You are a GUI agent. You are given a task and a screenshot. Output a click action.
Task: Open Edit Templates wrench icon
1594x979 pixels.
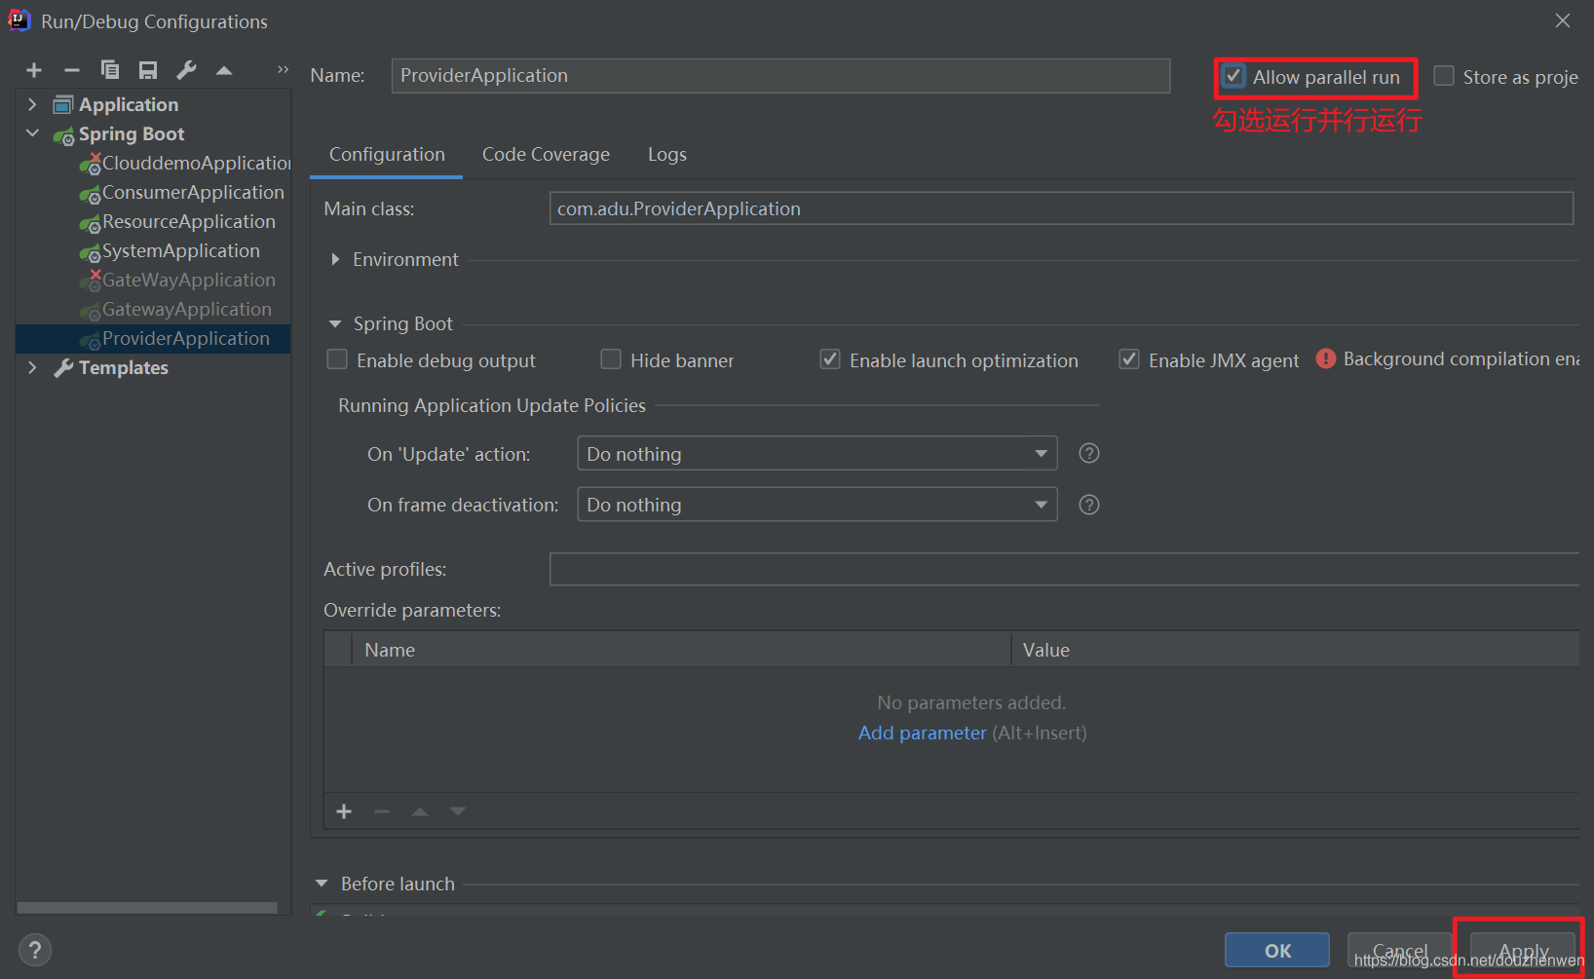(x=186, y=70)
